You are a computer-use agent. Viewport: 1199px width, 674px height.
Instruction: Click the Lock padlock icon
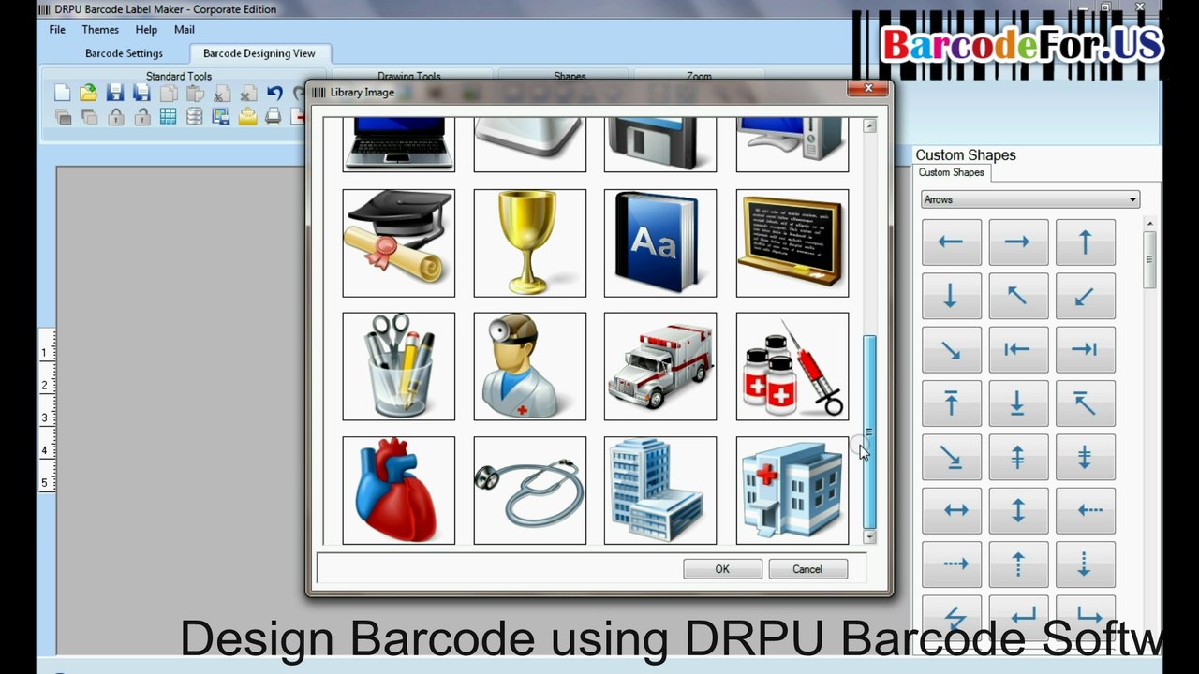[115, 117]
